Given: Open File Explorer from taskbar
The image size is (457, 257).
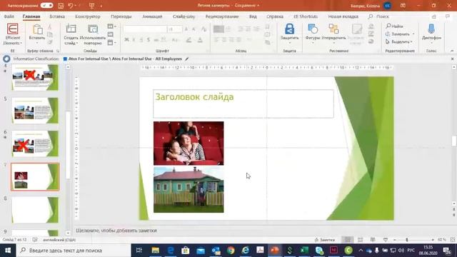Looking at the screenshot, I should 156,251.
